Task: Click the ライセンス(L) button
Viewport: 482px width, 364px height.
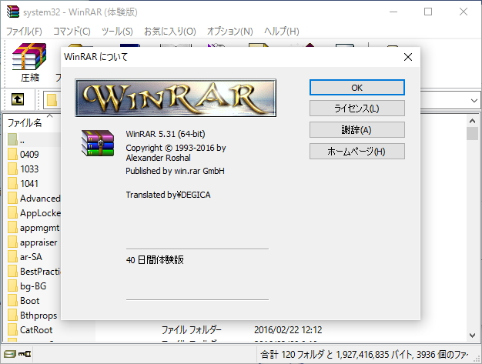Action: click(357, 109)
